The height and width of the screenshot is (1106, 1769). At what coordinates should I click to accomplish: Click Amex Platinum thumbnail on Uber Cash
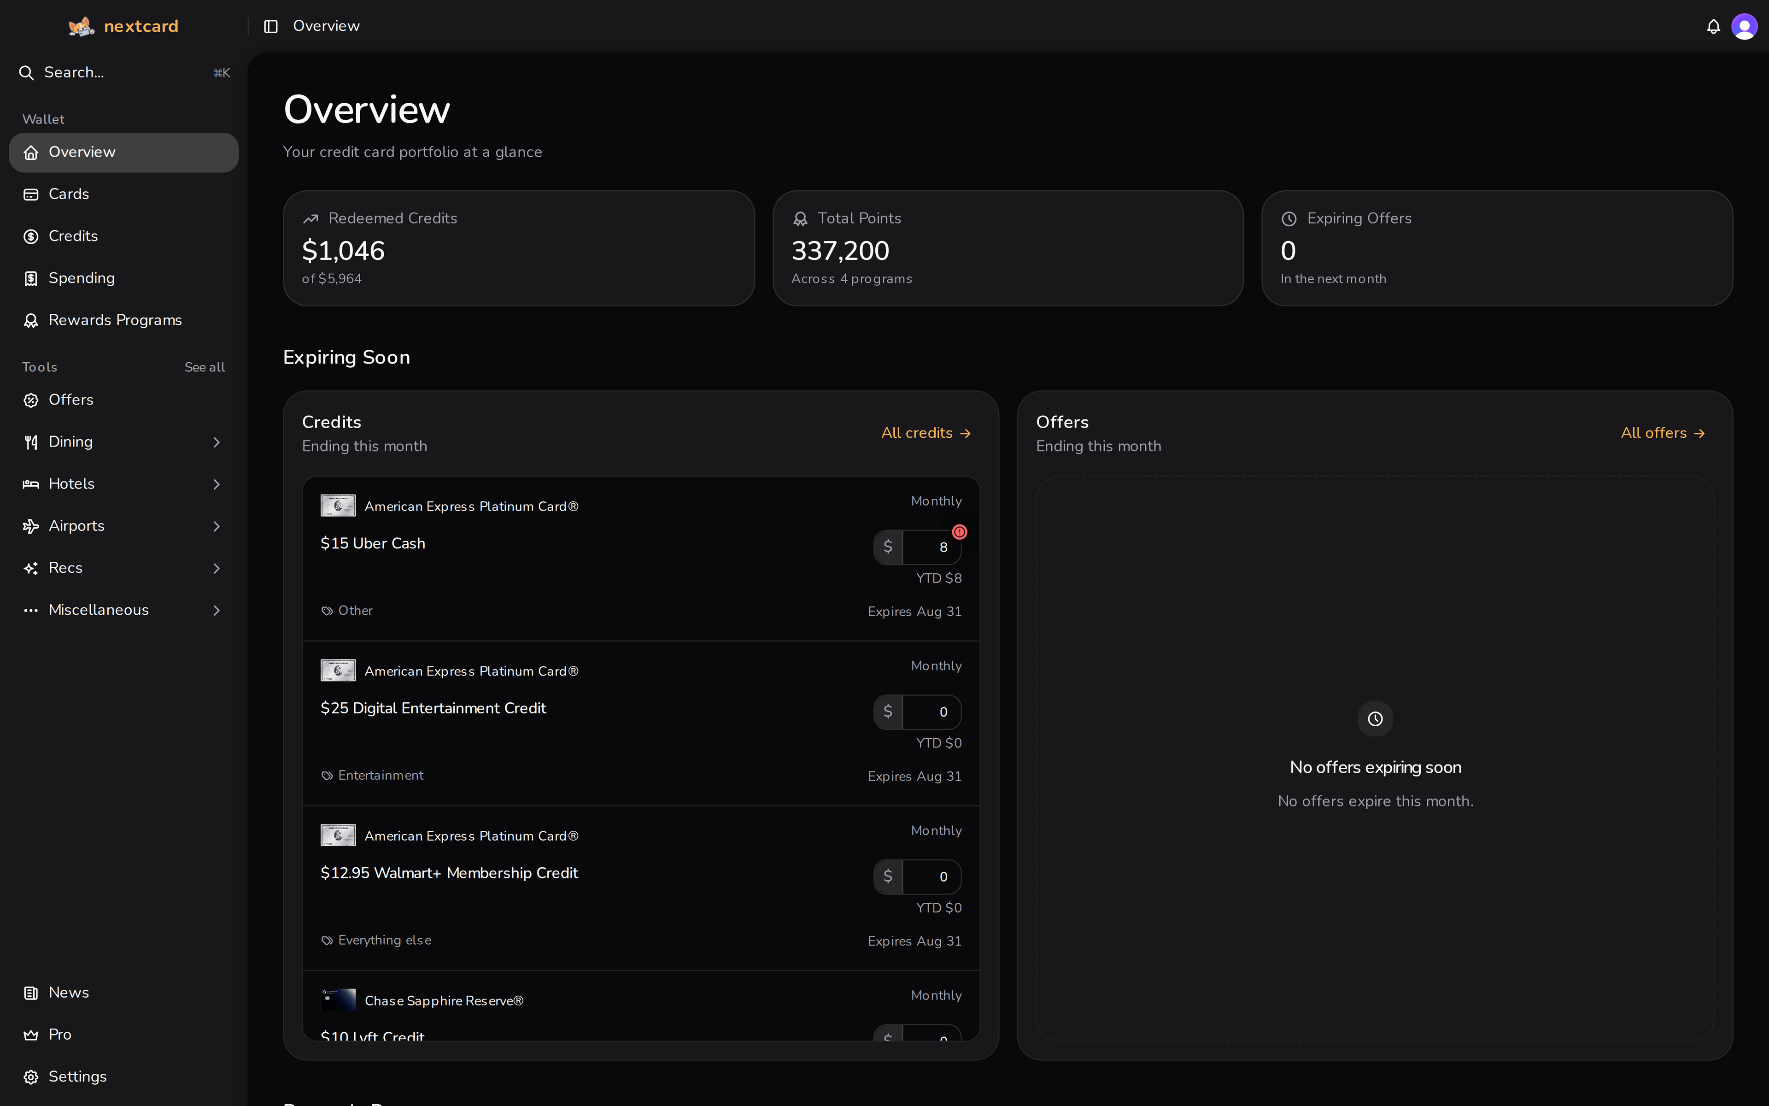pos(339,506)
